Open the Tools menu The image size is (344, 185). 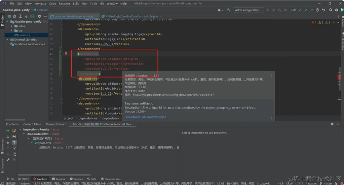pos(94,3)
